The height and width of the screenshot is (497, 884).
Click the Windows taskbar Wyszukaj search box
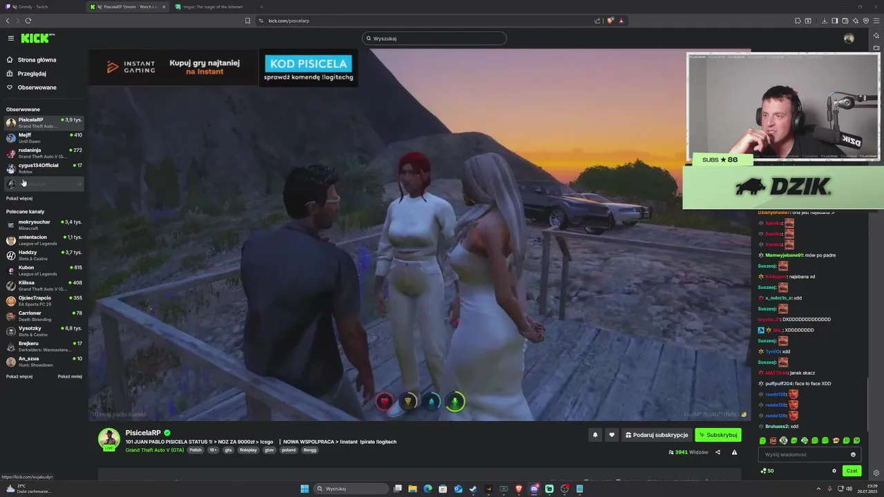(352, 489)
